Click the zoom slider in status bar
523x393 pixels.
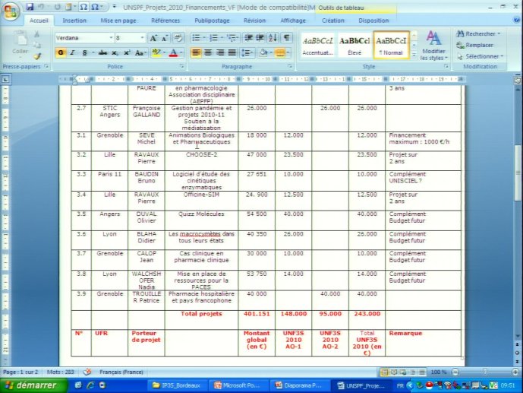coord(485,372)
